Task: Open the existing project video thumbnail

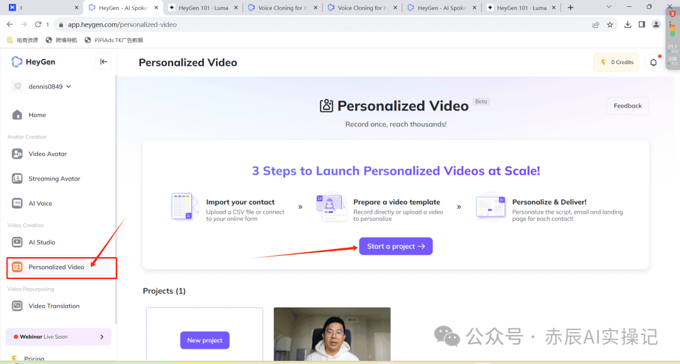Action: [332, 334]
